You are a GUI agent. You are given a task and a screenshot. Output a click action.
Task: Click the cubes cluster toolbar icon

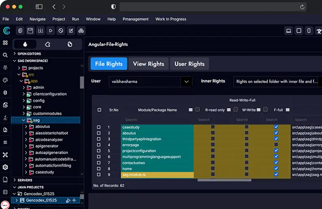(81, 31)
